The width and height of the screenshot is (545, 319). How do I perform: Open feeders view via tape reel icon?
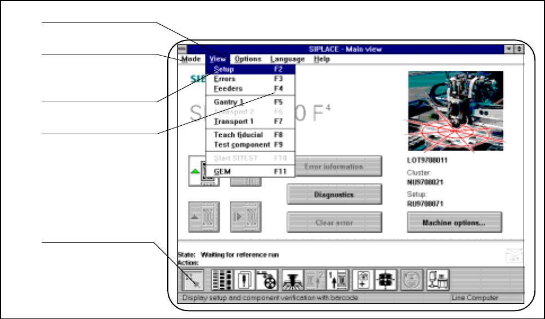point(267,280)
